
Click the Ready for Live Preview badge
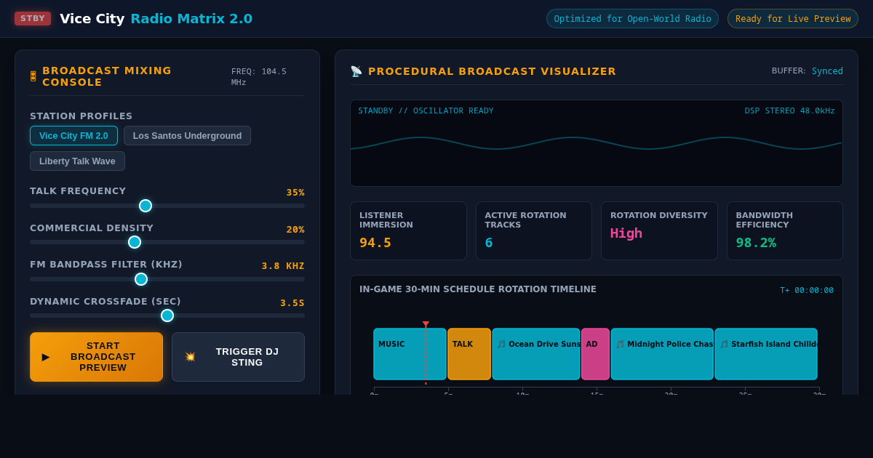[793, 19]
